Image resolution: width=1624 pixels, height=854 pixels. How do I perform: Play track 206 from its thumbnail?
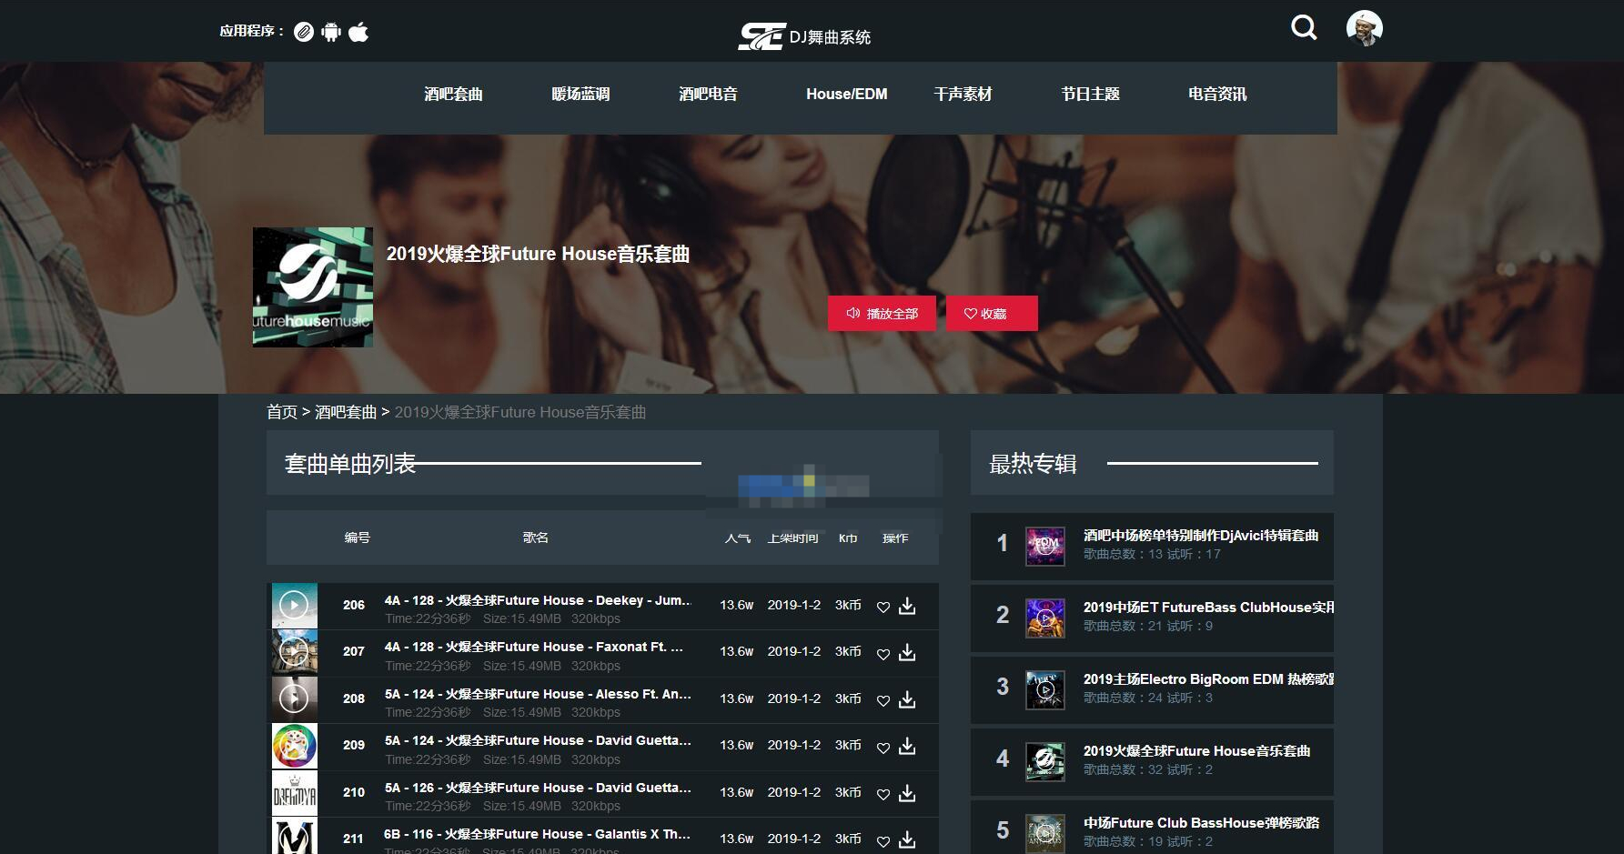(294, 605)
